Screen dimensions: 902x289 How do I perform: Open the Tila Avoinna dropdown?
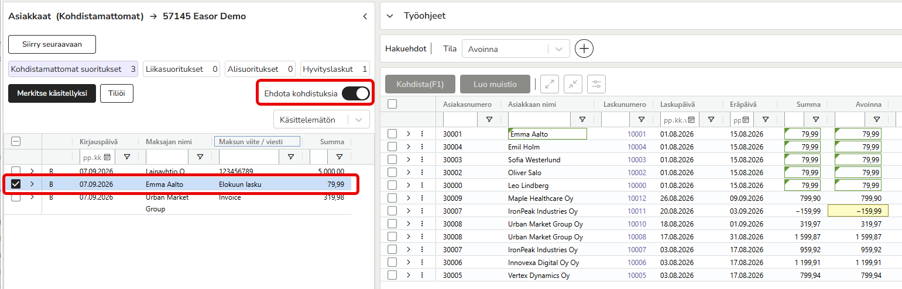pos(516,49)
